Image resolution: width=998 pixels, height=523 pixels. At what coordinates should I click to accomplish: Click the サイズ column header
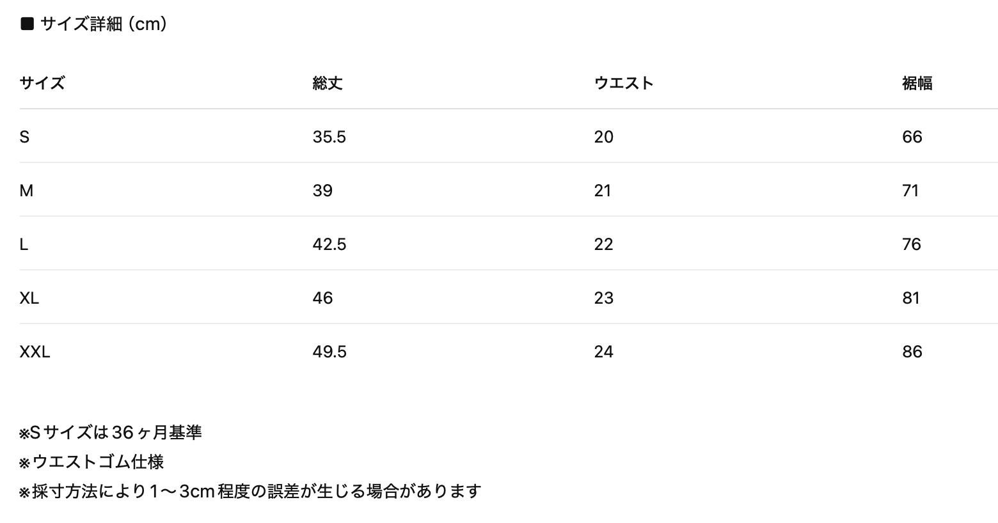point(42,83)
